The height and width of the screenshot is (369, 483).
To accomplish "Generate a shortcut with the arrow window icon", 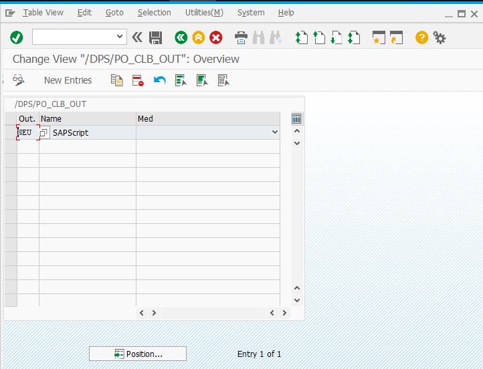I will point(396,37).
